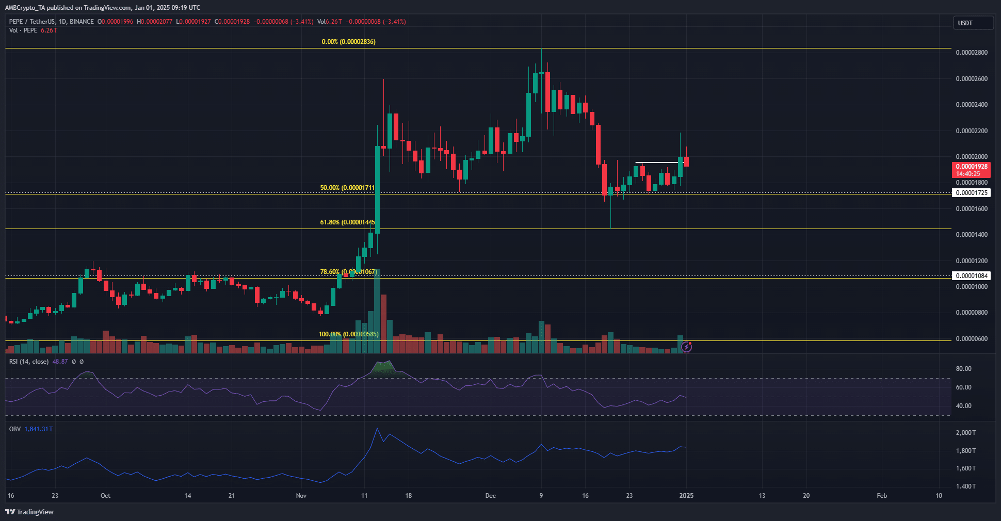Click the high value H0.00002077

coord(155,22)
